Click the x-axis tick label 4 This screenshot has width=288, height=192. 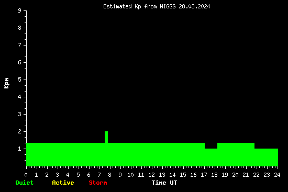[68, 175]
